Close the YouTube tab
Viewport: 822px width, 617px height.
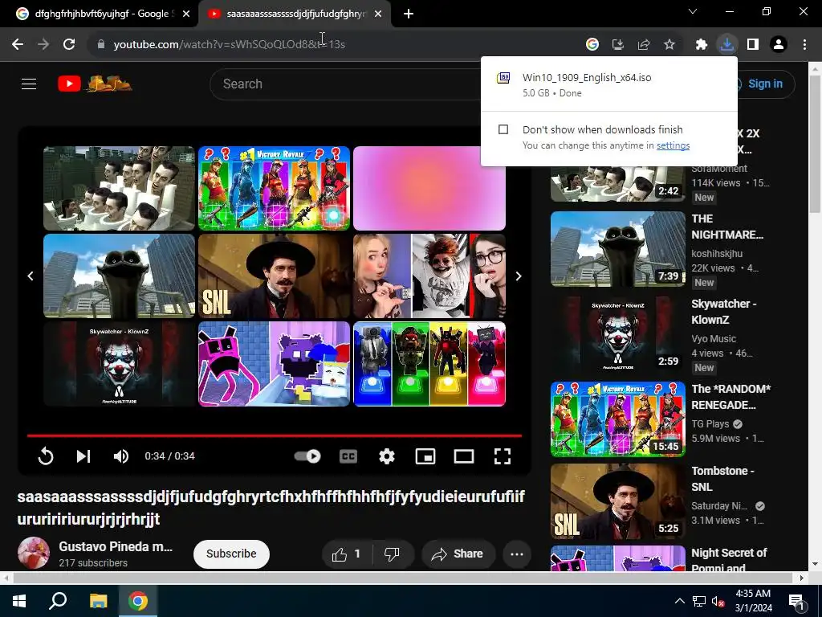click(x=378, y=14)
